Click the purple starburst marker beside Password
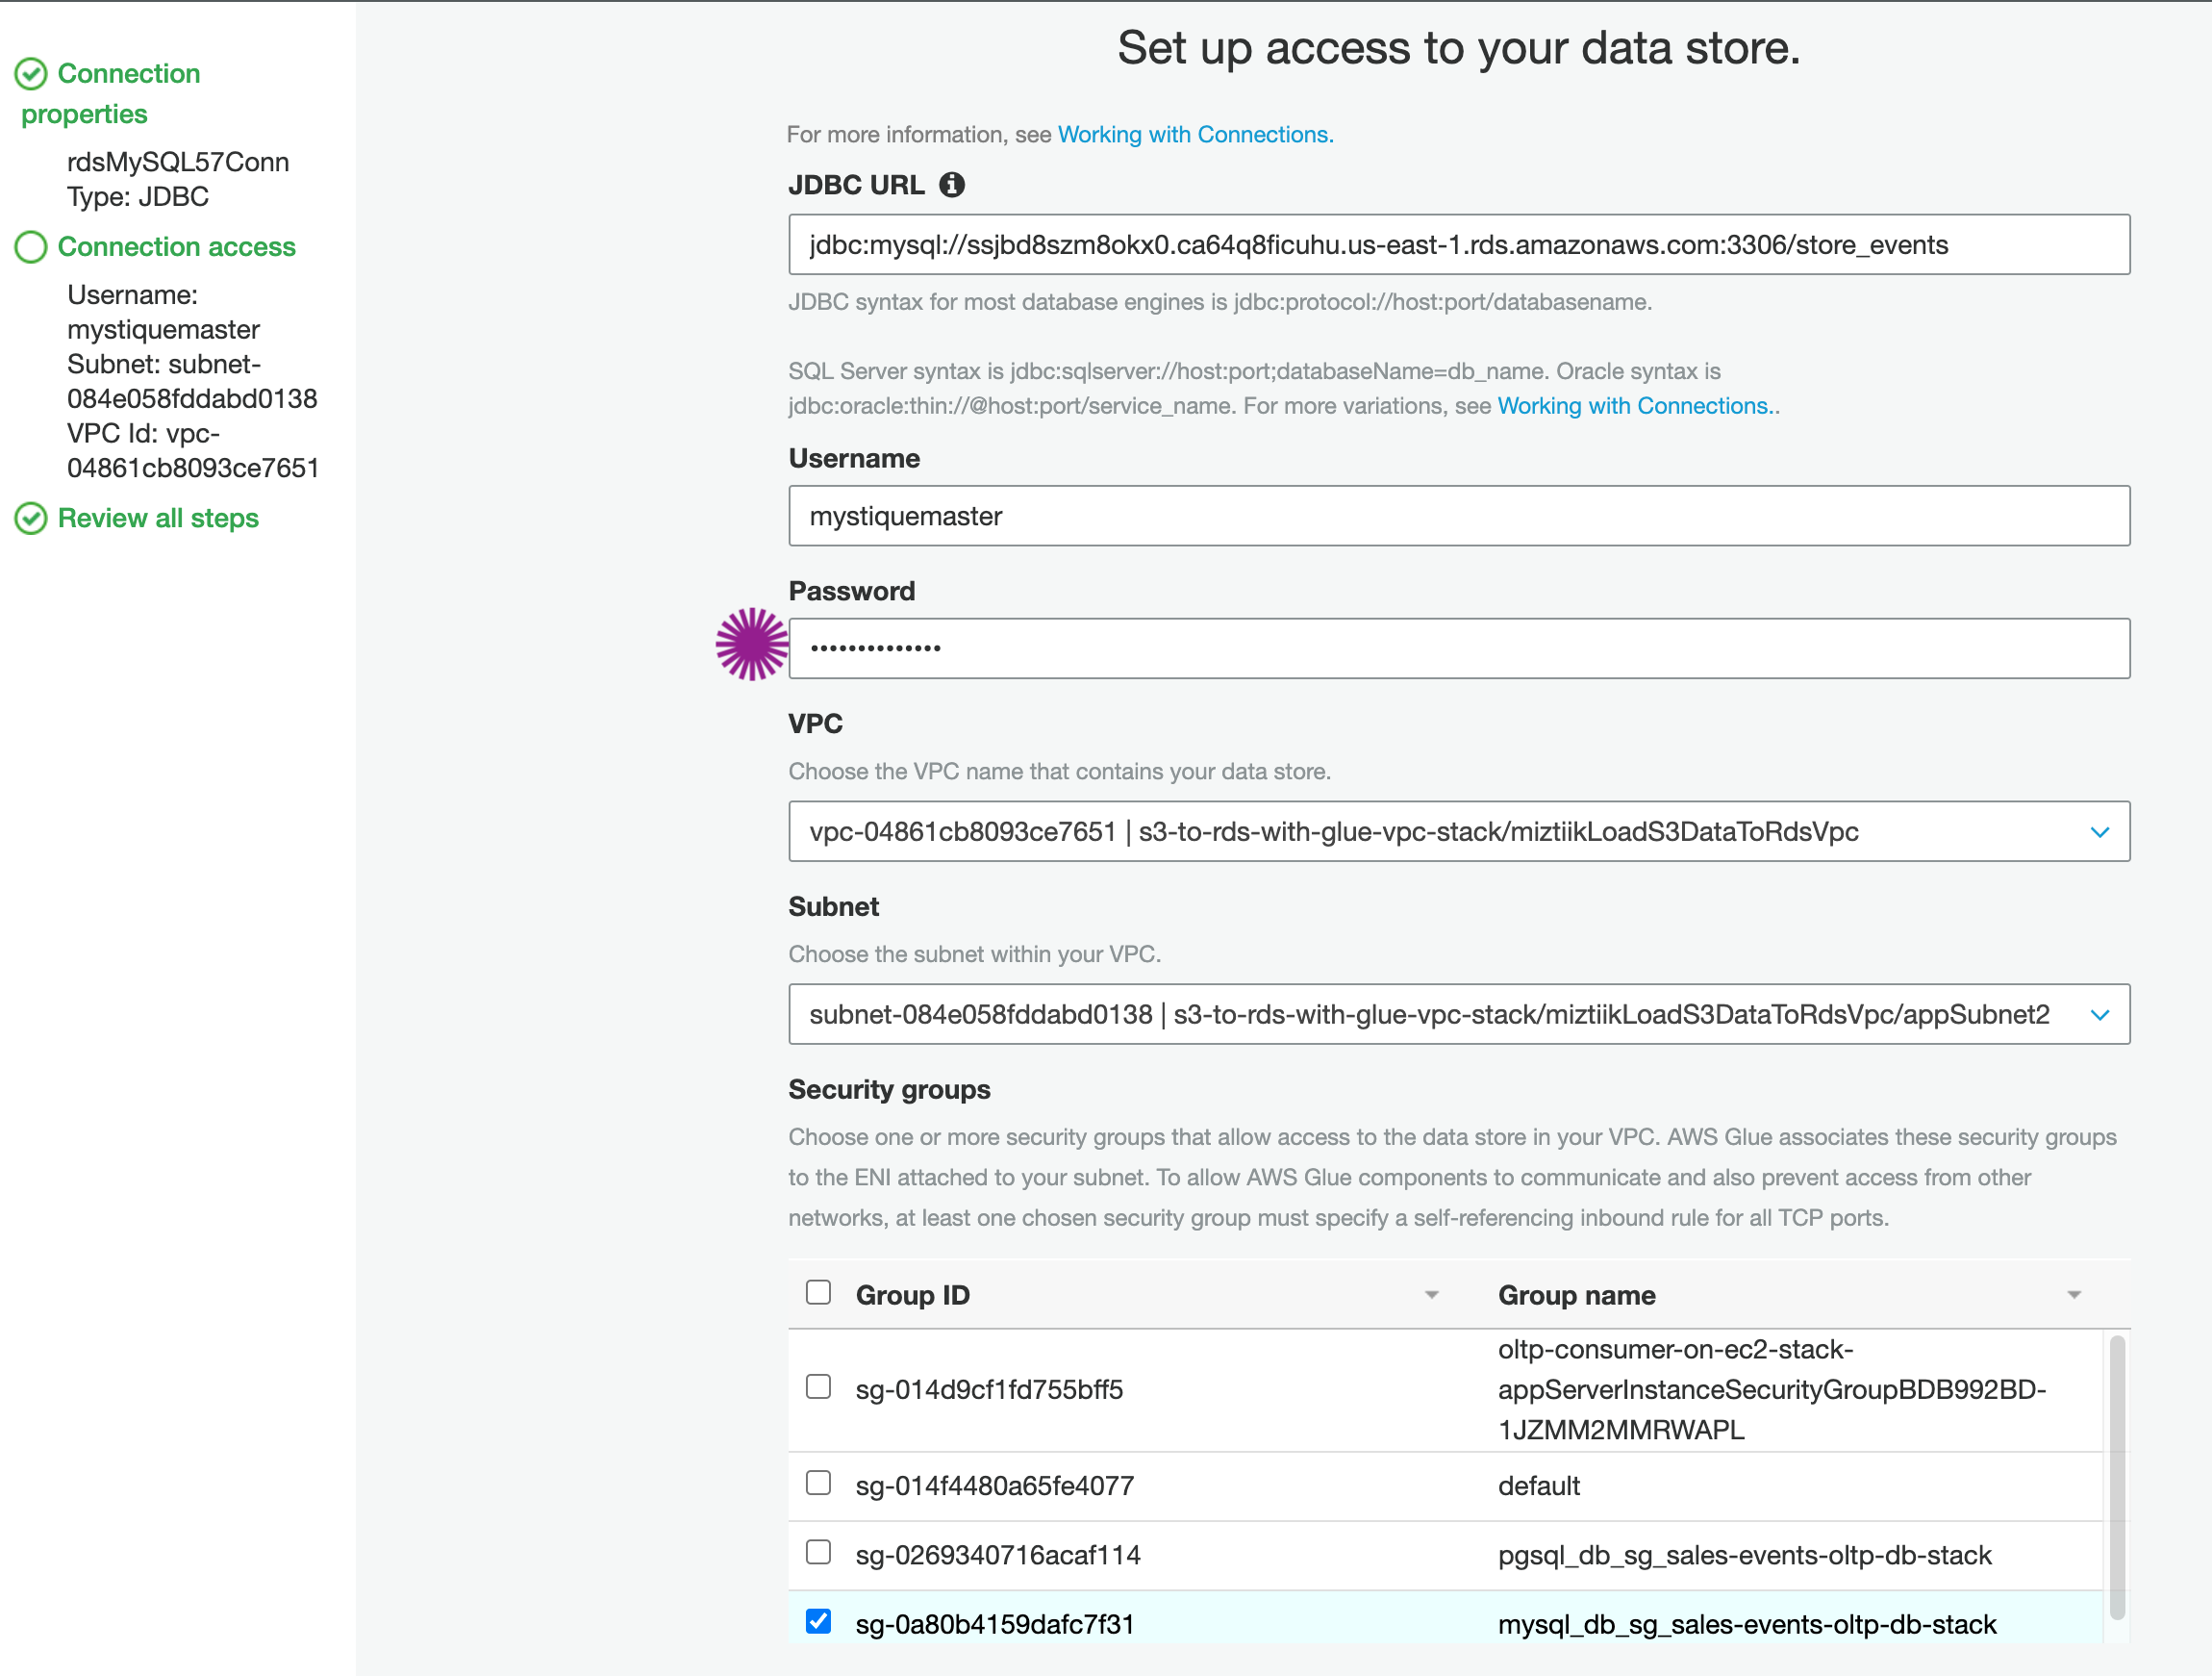The height and width of the screenshot is (1676, 2212). point(752,645)
